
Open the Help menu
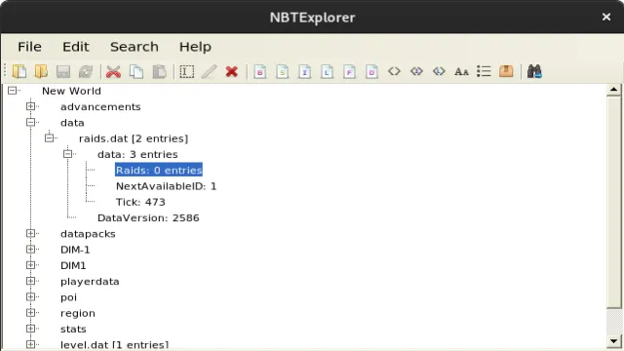[x=195, y=47]
